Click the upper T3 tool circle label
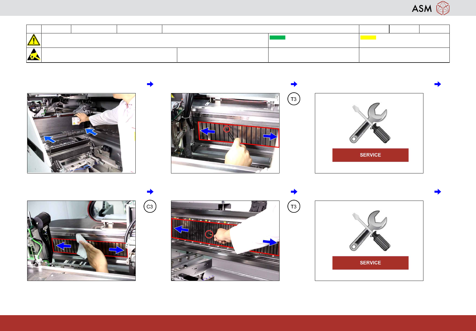This screenshot has height=331, width=476. (x=294, y=99)
